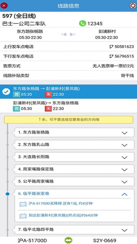Tap the red close X icon
Image resolution: width=137 pixels, height=244 pixels.
[4, 6]
